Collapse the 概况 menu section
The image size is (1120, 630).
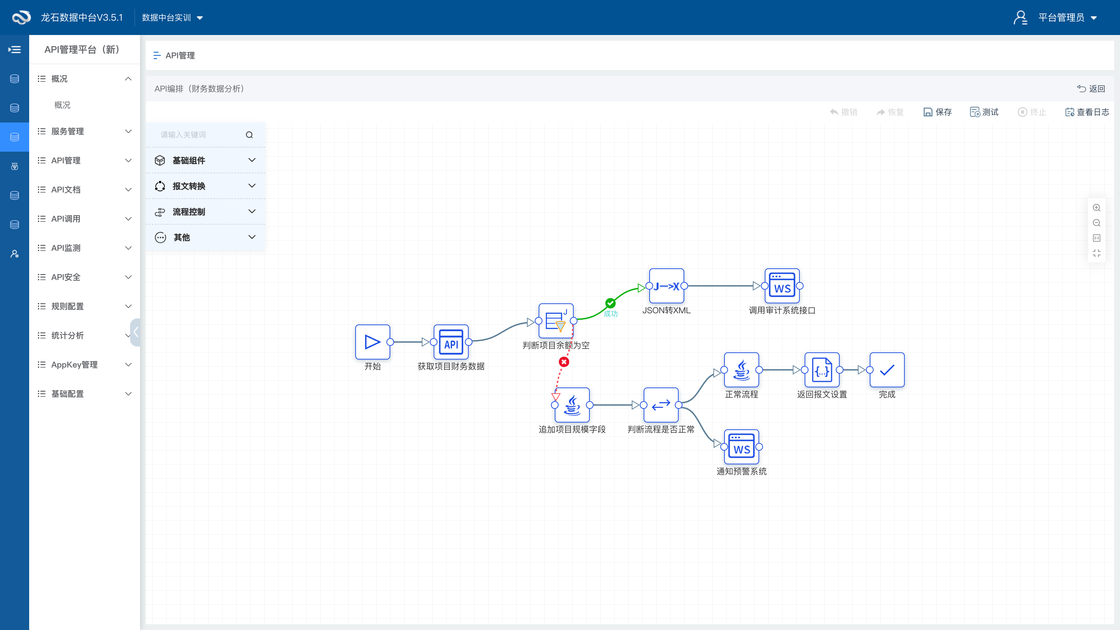tap(84, 79)
